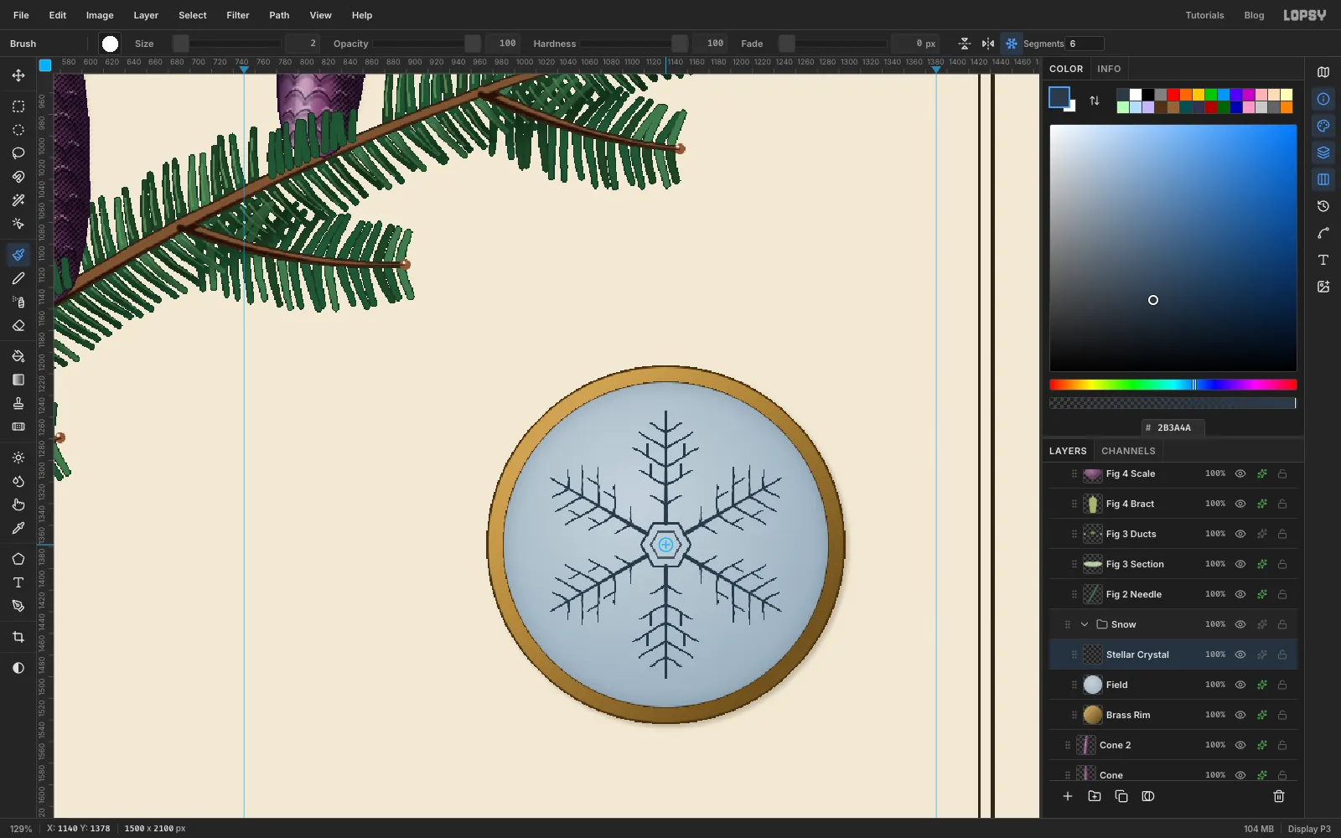Select the Polygon Shape tool
Image resolution: width=1341 pixels, height=838 pixels.
18,559
